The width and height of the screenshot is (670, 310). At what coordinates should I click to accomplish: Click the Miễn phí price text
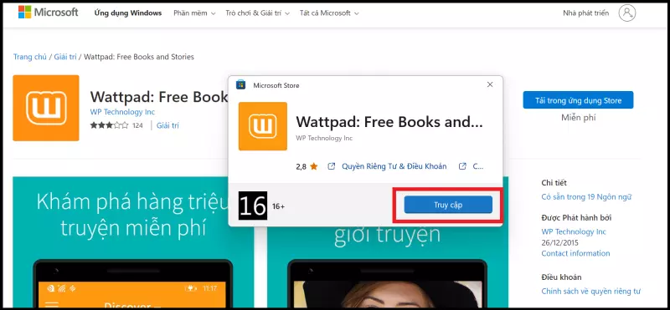point(578,118)
